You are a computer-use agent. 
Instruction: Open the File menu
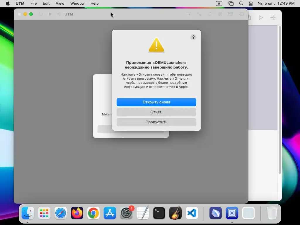(x=33, y=4)
